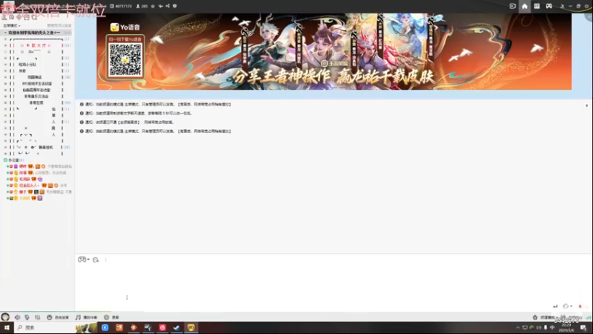Select the 非常音乐交流会 channel
Image resolution: width=593 pixels, height=334 pixels.
coord(36,96)
